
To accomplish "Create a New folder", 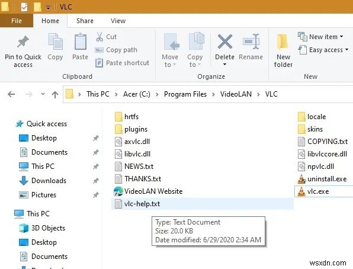I will [x=283, y=50].
